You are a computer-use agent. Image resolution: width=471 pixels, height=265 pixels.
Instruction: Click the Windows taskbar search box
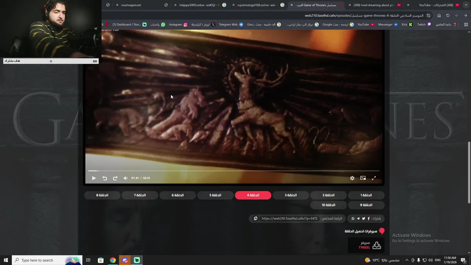(x=47, y=260)
